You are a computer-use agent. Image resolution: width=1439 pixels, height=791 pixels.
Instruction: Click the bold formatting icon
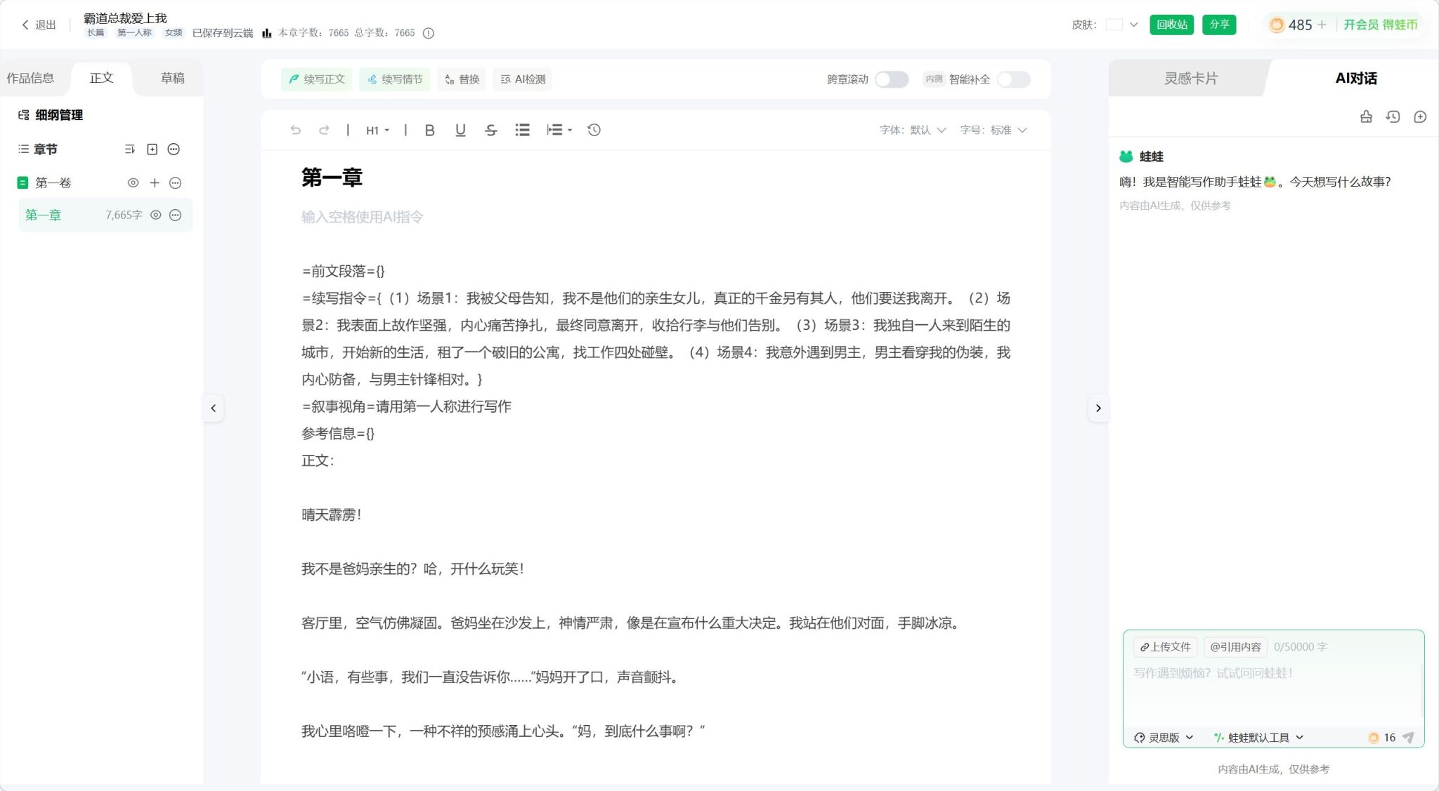[x=429, y=130]
